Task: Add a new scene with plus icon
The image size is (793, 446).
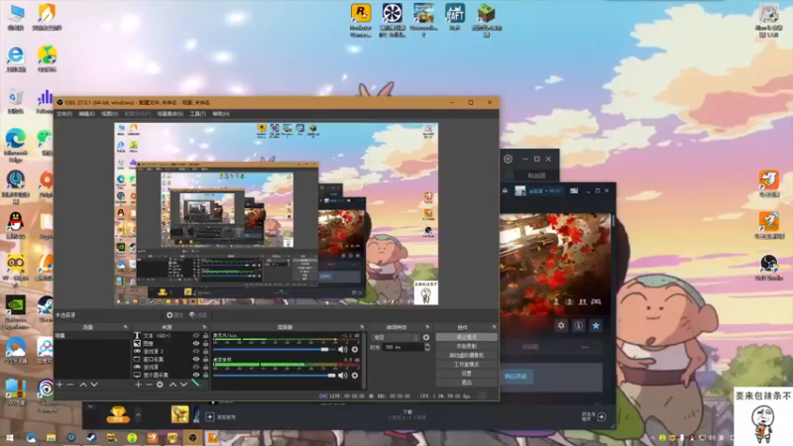Action: (59, 385)
